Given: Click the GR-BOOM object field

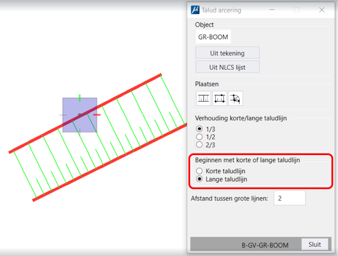Looking at the screenshot, I should (213, 37).
